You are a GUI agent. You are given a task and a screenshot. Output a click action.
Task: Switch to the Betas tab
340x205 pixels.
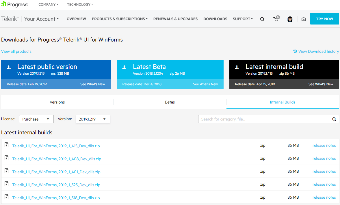tap(170, 102)
